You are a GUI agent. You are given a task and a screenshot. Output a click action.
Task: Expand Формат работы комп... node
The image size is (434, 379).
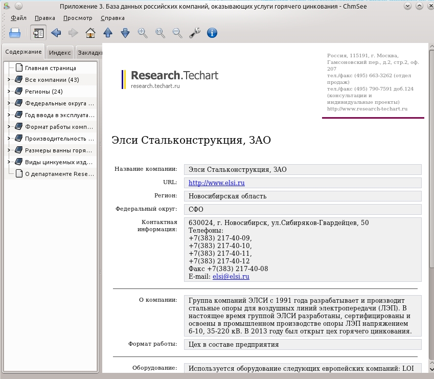pyautogui.click(x=9, y=127)
